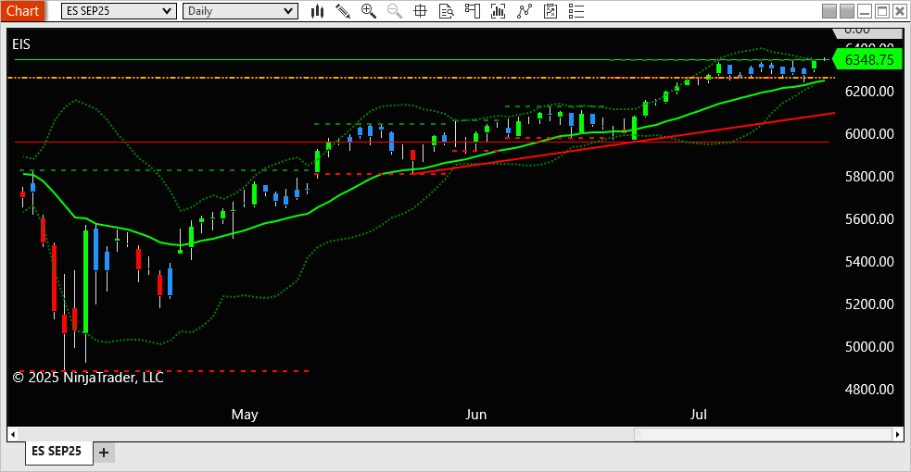Click the 5600.00 price axis label
This screenshot has height=472, width=911.
tap(869, 219)
